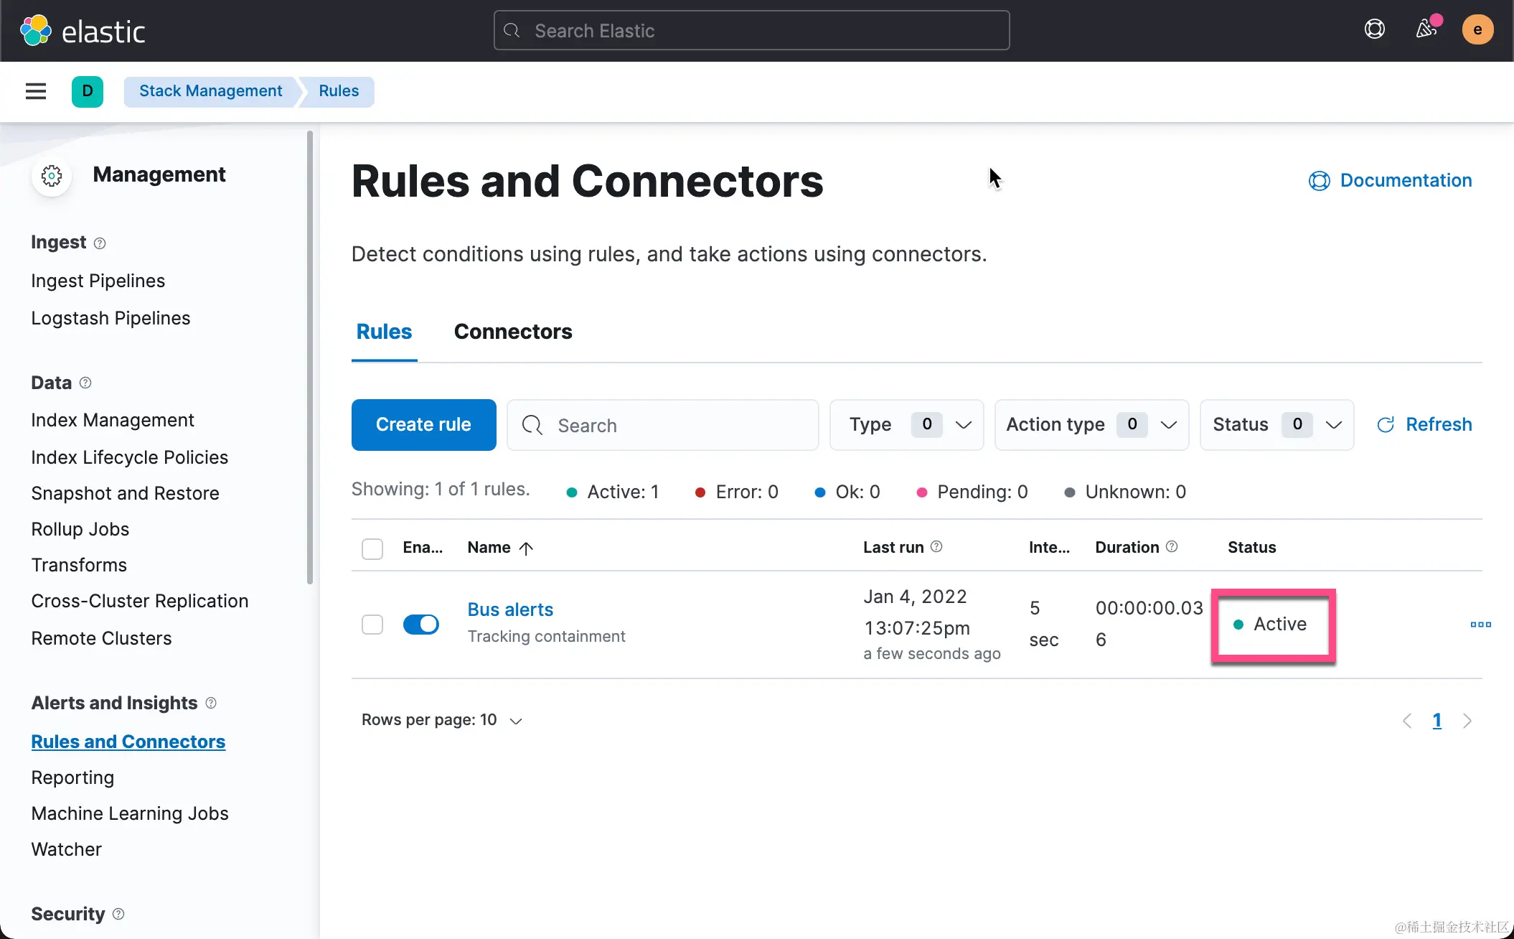Disable the Bus alerts rule toggle

click(421, 625)
